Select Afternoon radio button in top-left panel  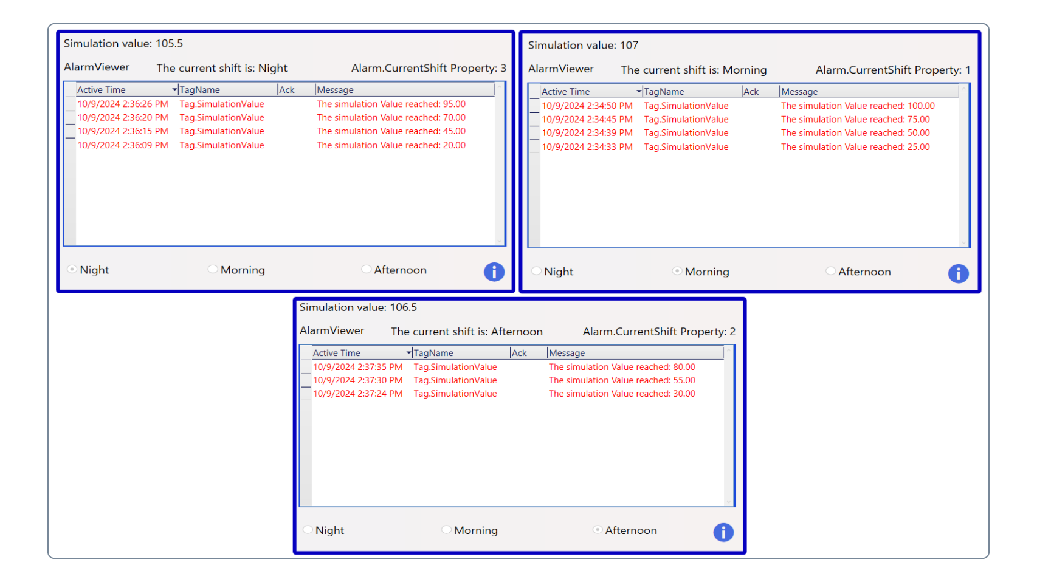click(x=366, y=269)
